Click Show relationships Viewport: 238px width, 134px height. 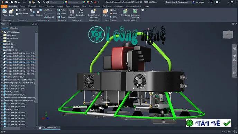tap(48, 10)
